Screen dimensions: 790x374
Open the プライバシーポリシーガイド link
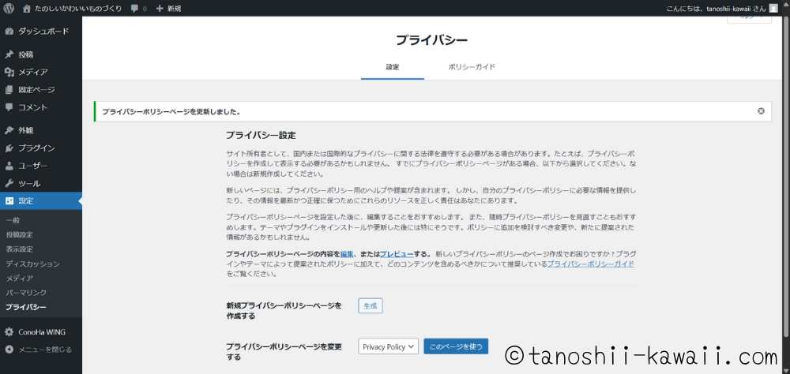click(590, 264)
